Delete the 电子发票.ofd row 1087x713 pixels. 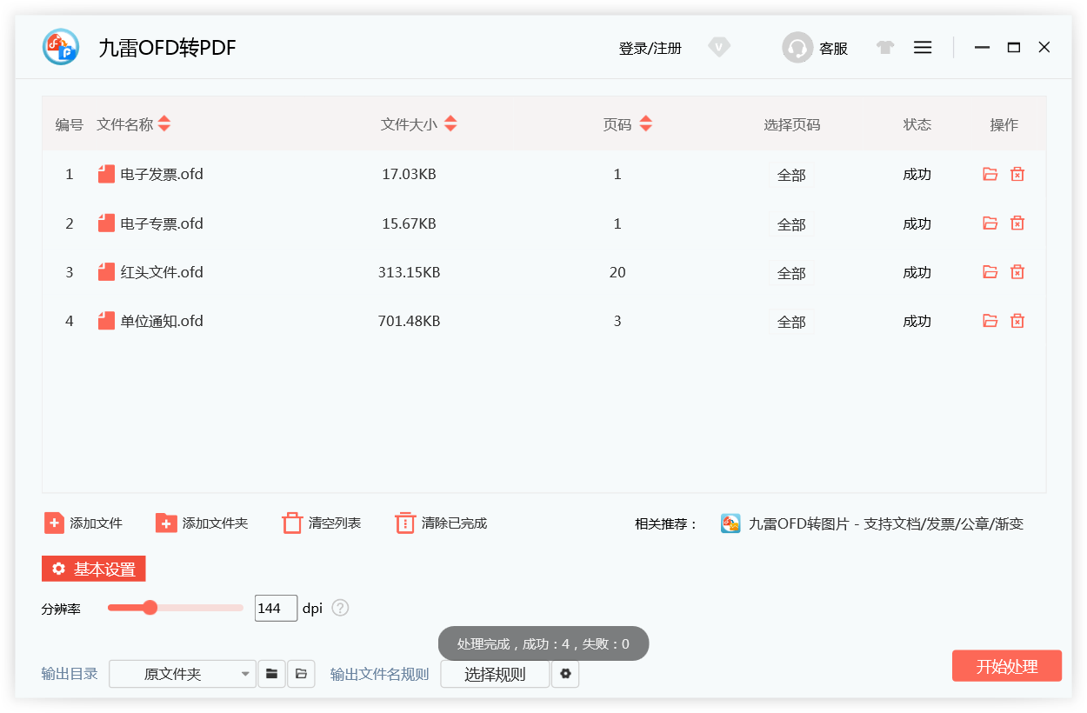(1017, 174)
